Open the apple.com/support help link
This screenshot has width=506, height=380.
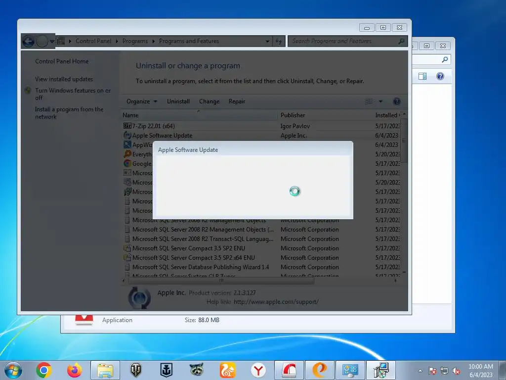(276, 302)
